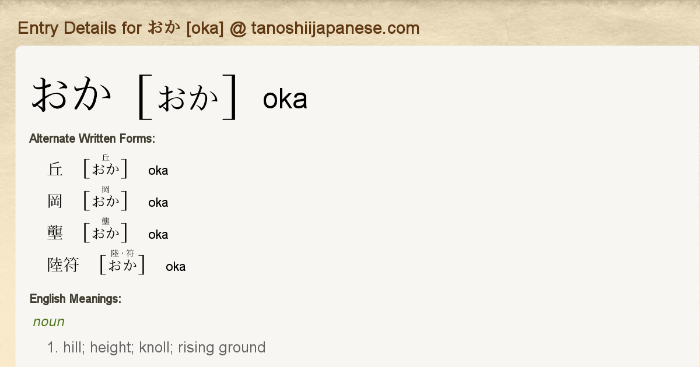Select the green "noun" part-of-speech label

[x=48, y=322]
